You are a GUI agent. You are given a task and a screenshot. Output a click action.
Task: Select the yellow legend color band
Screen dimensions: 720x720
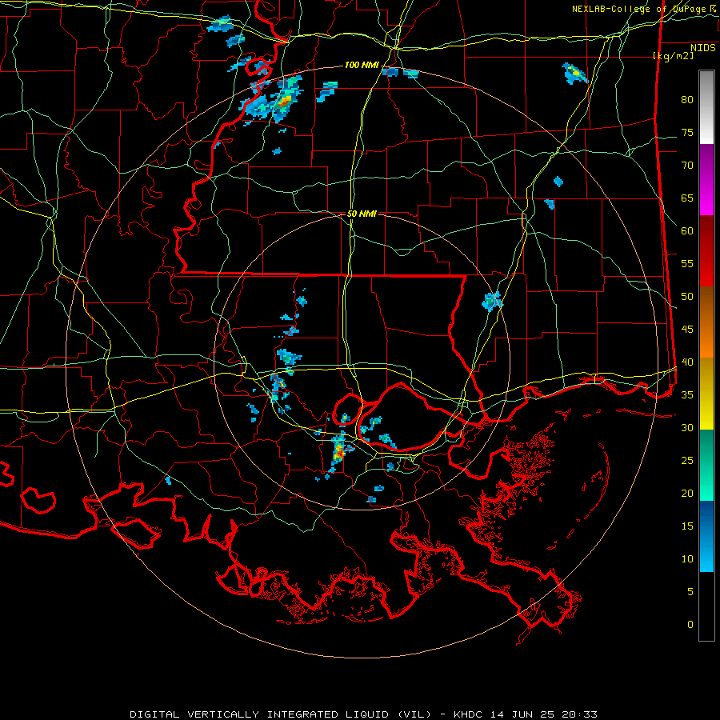706,394
